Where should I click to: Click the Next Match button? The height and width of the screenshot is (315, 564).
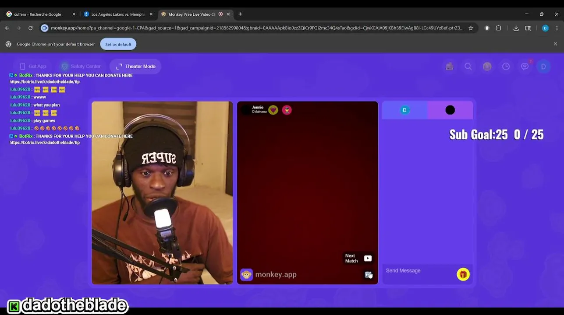click(x=358, y=259)
